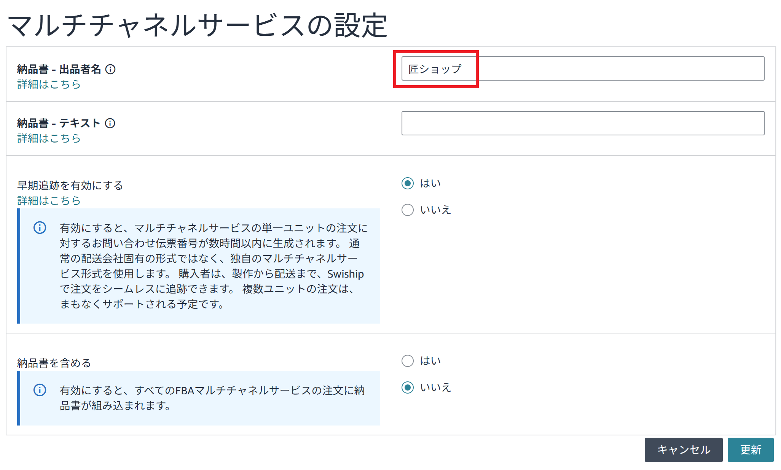Click info icon next to 納品書 - 出品者名
This screenshot has height=470, width=781.
click(110, 69)
